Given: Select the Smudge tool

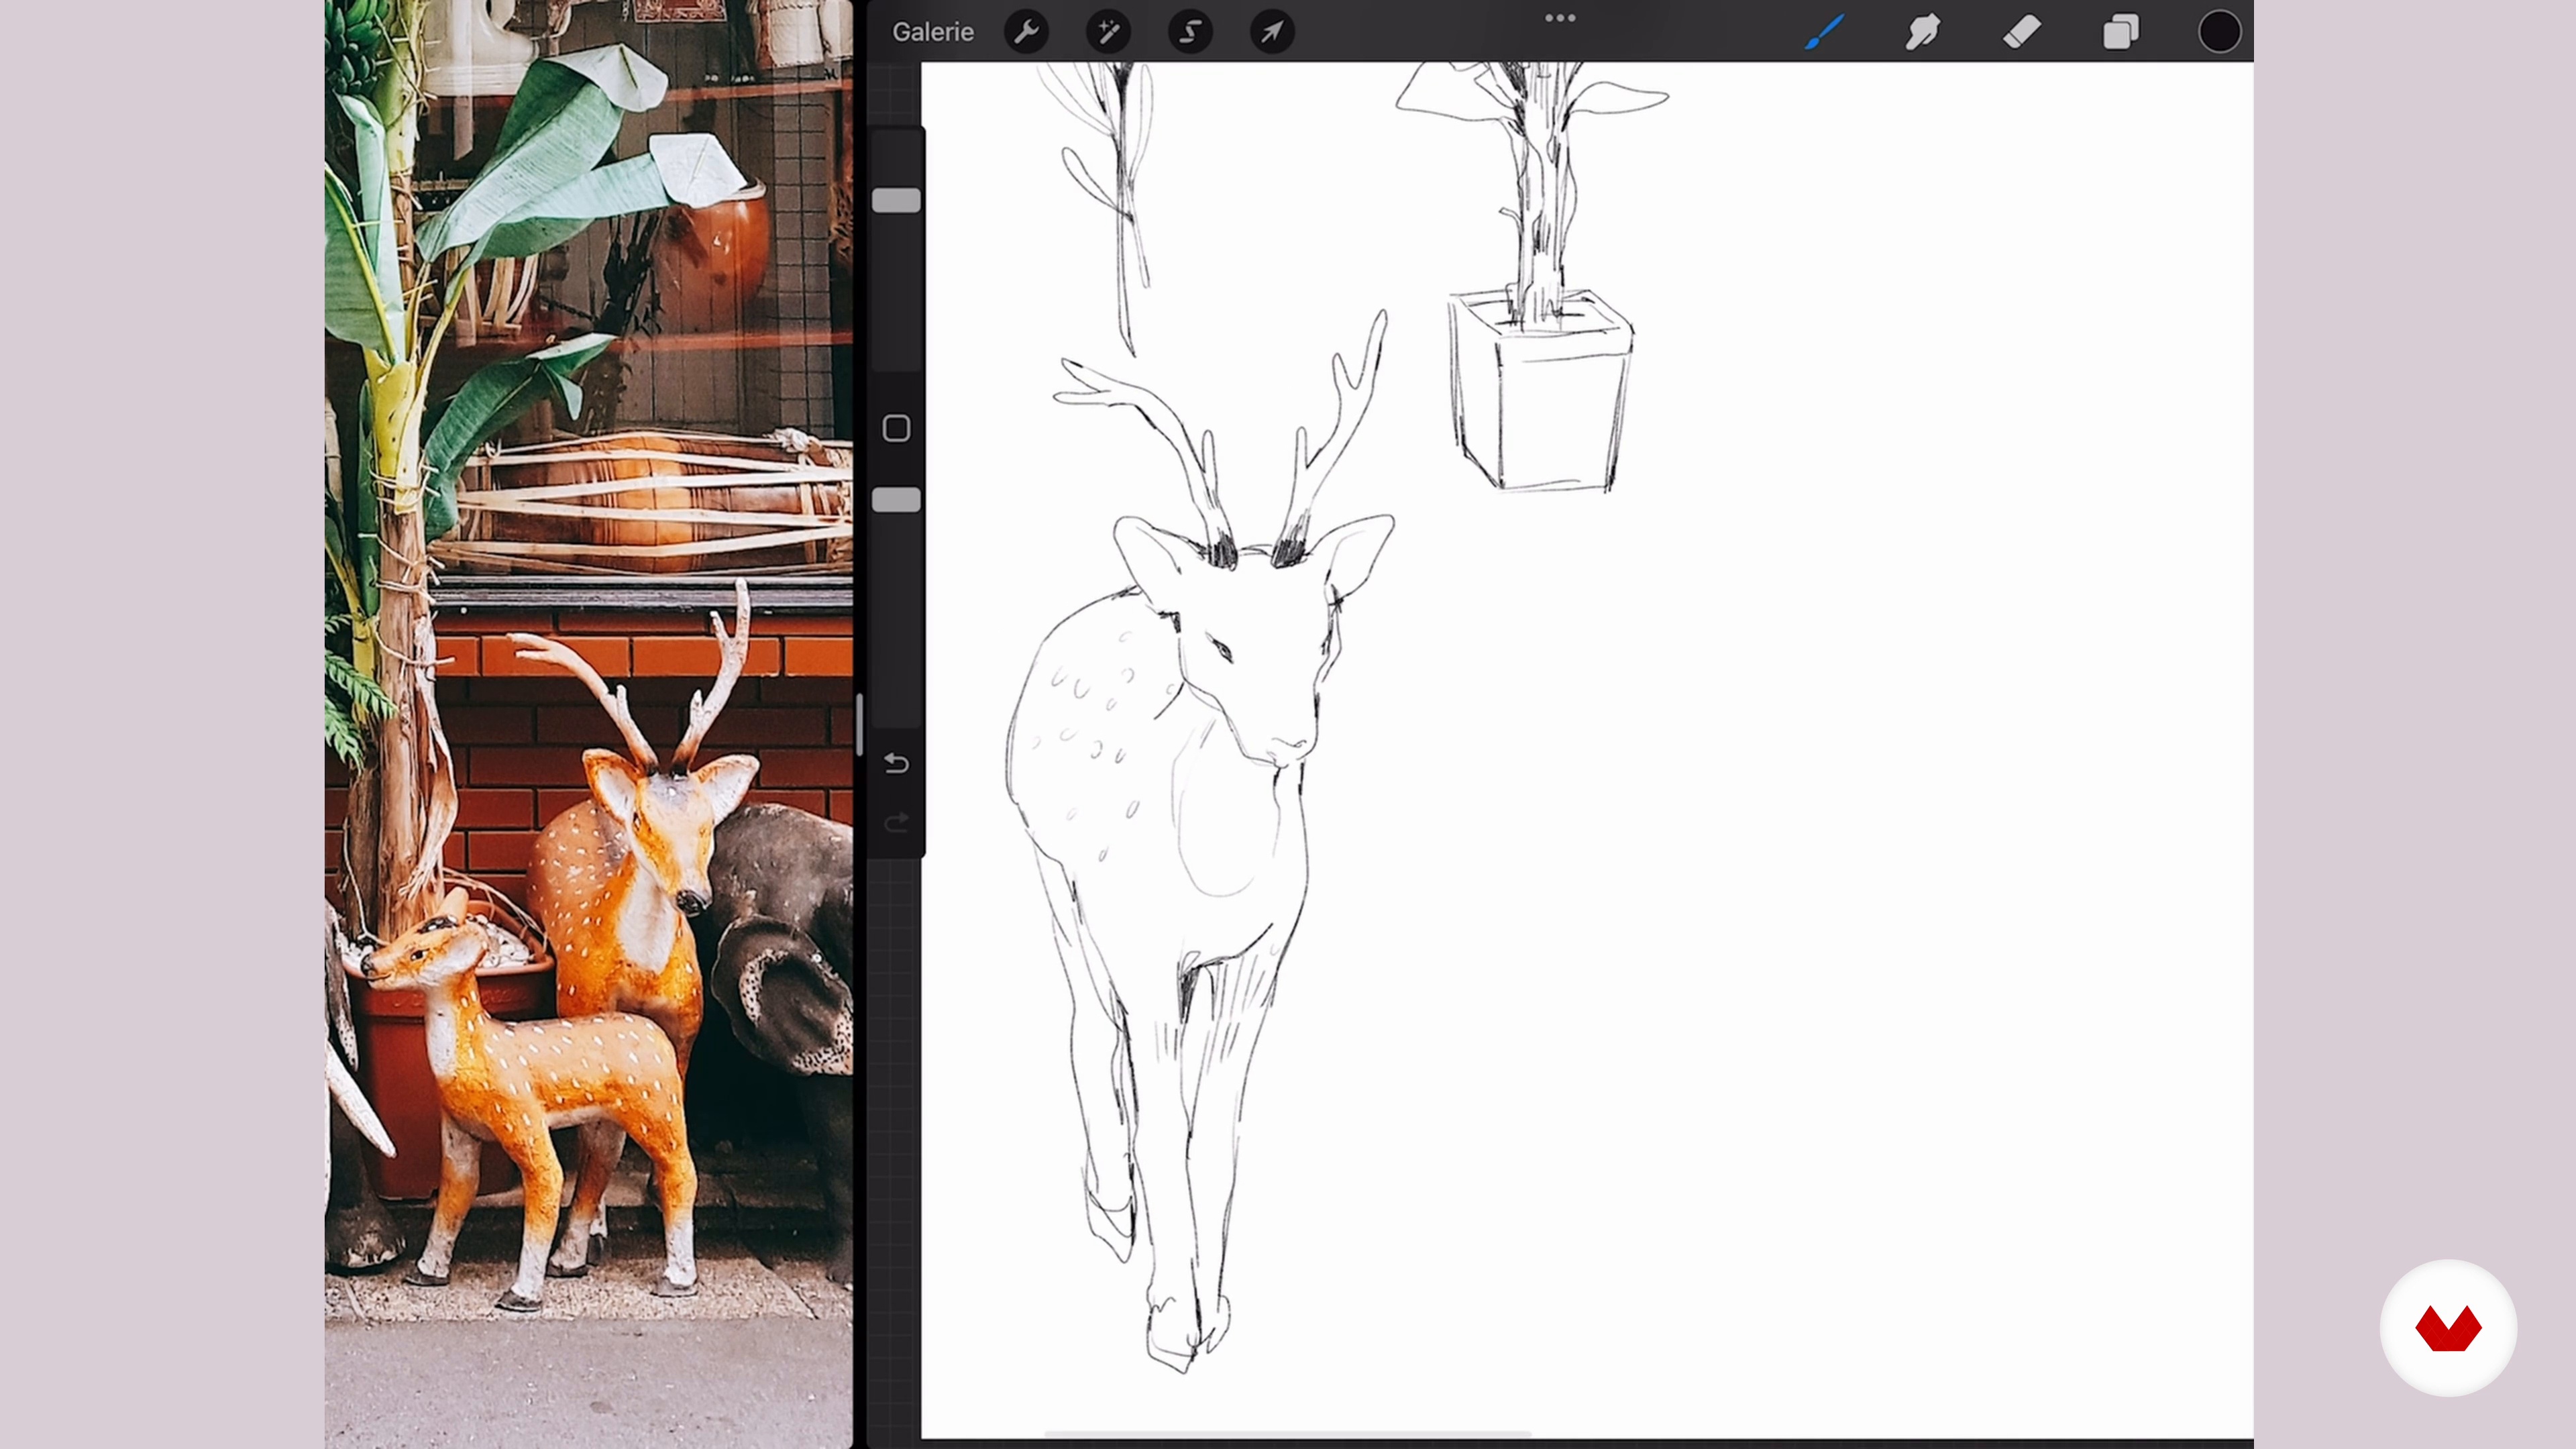Looking at the screenshot, I should coord(1922,32).
